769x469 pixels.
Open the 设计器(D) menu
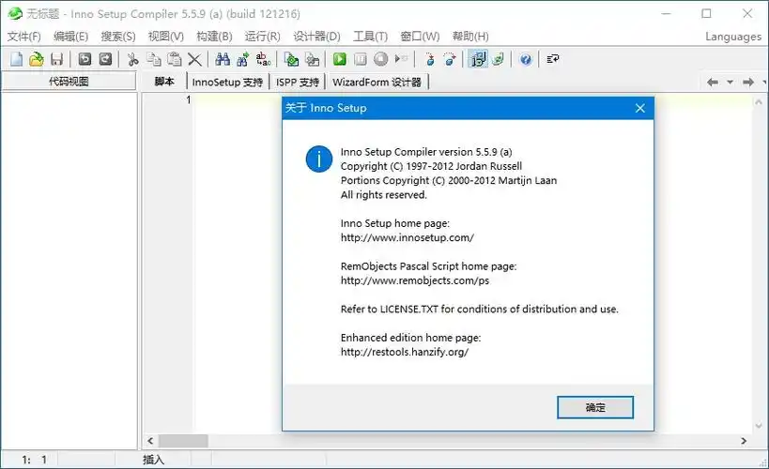(316, 37)
